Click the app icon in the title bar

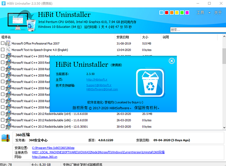(3, 3)
